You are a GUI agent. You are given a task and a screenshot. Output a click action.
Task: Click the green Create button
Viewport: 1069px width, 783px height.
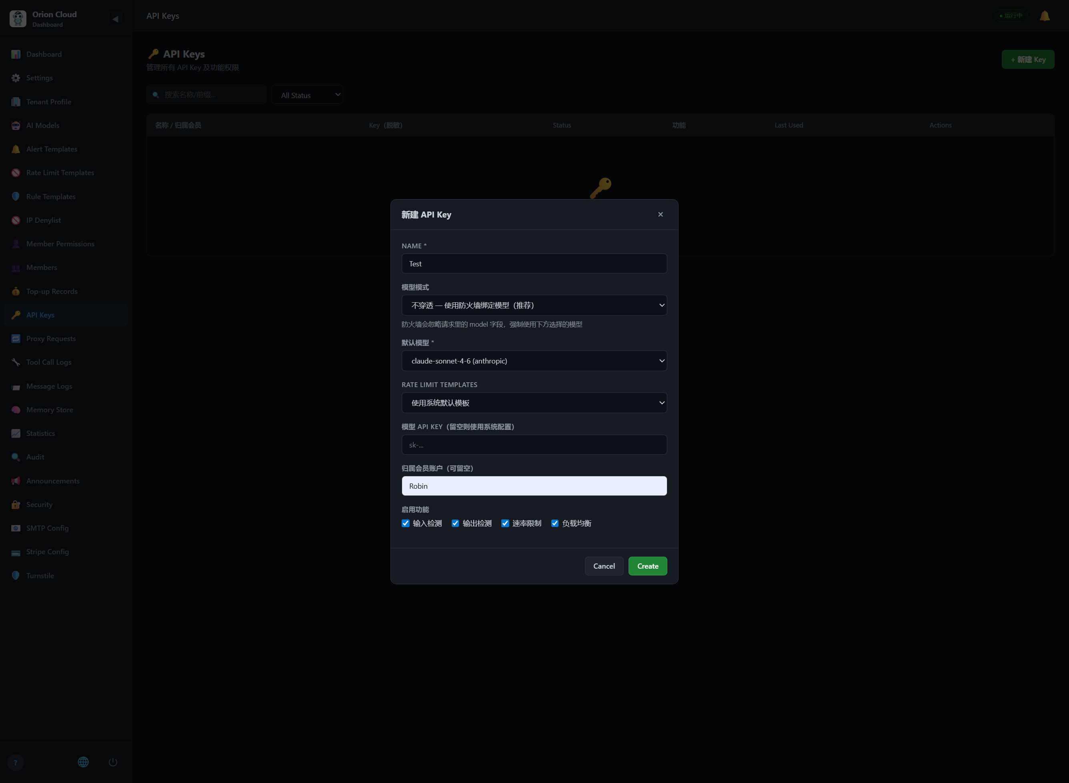[x=648, y=566]
